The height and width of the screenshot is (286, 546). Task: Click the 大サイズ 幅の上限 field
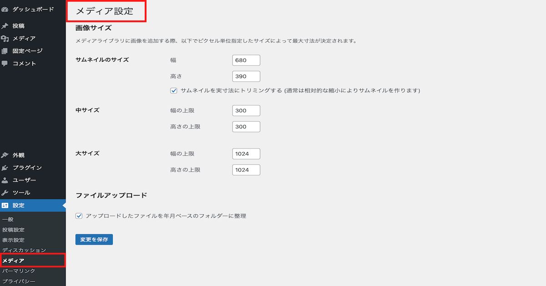click(x=246, y=154)
